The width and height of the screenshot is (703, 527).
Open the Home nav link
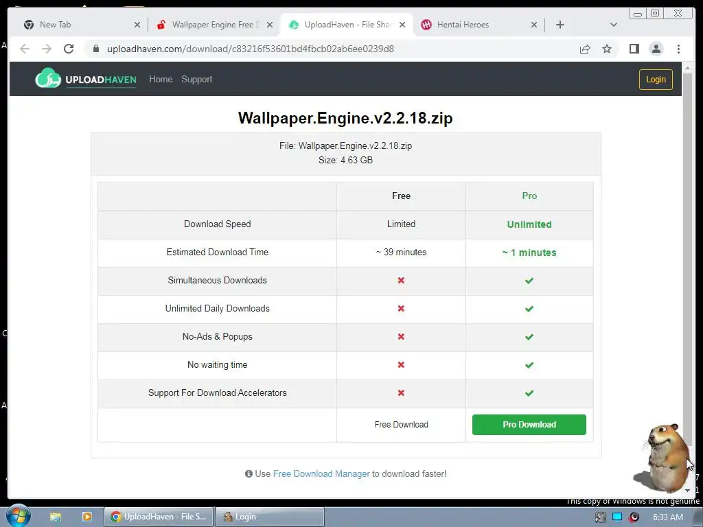pyautogui.click(x=161, y=80)
